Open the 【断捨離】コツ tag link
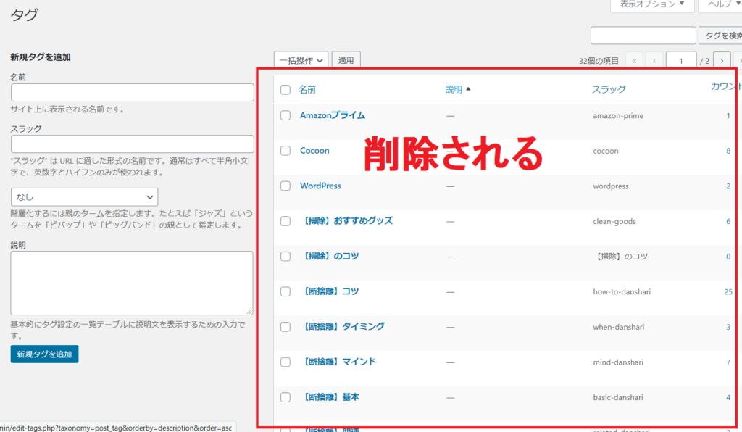The height and width of the screenshot is (432, 742). coord(332,291)
